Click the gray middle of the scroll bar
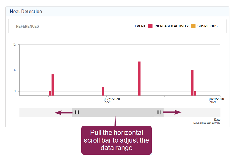The height and width of the screenshot is (159, 236). [118, 112]
